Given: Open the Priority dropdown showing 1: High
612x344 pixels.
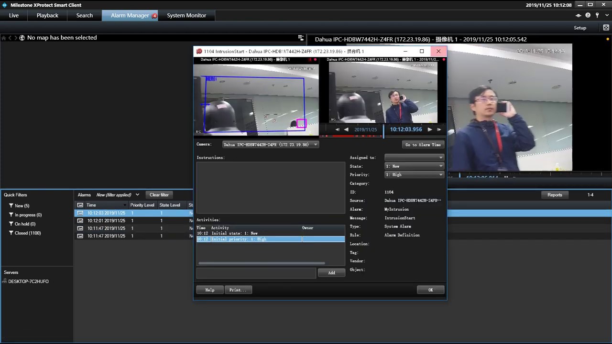Looking at the screenshot, I should tap(414, 174).
